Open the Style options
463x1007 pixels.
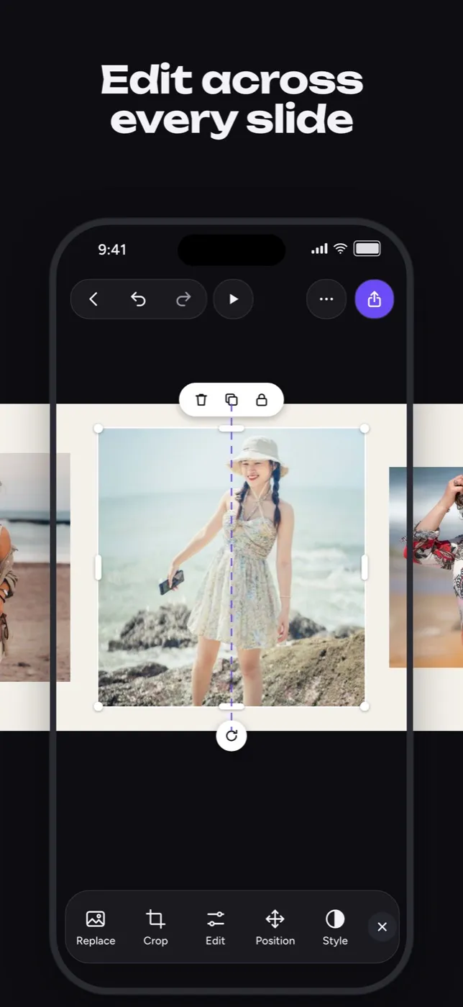coord(335,927)
